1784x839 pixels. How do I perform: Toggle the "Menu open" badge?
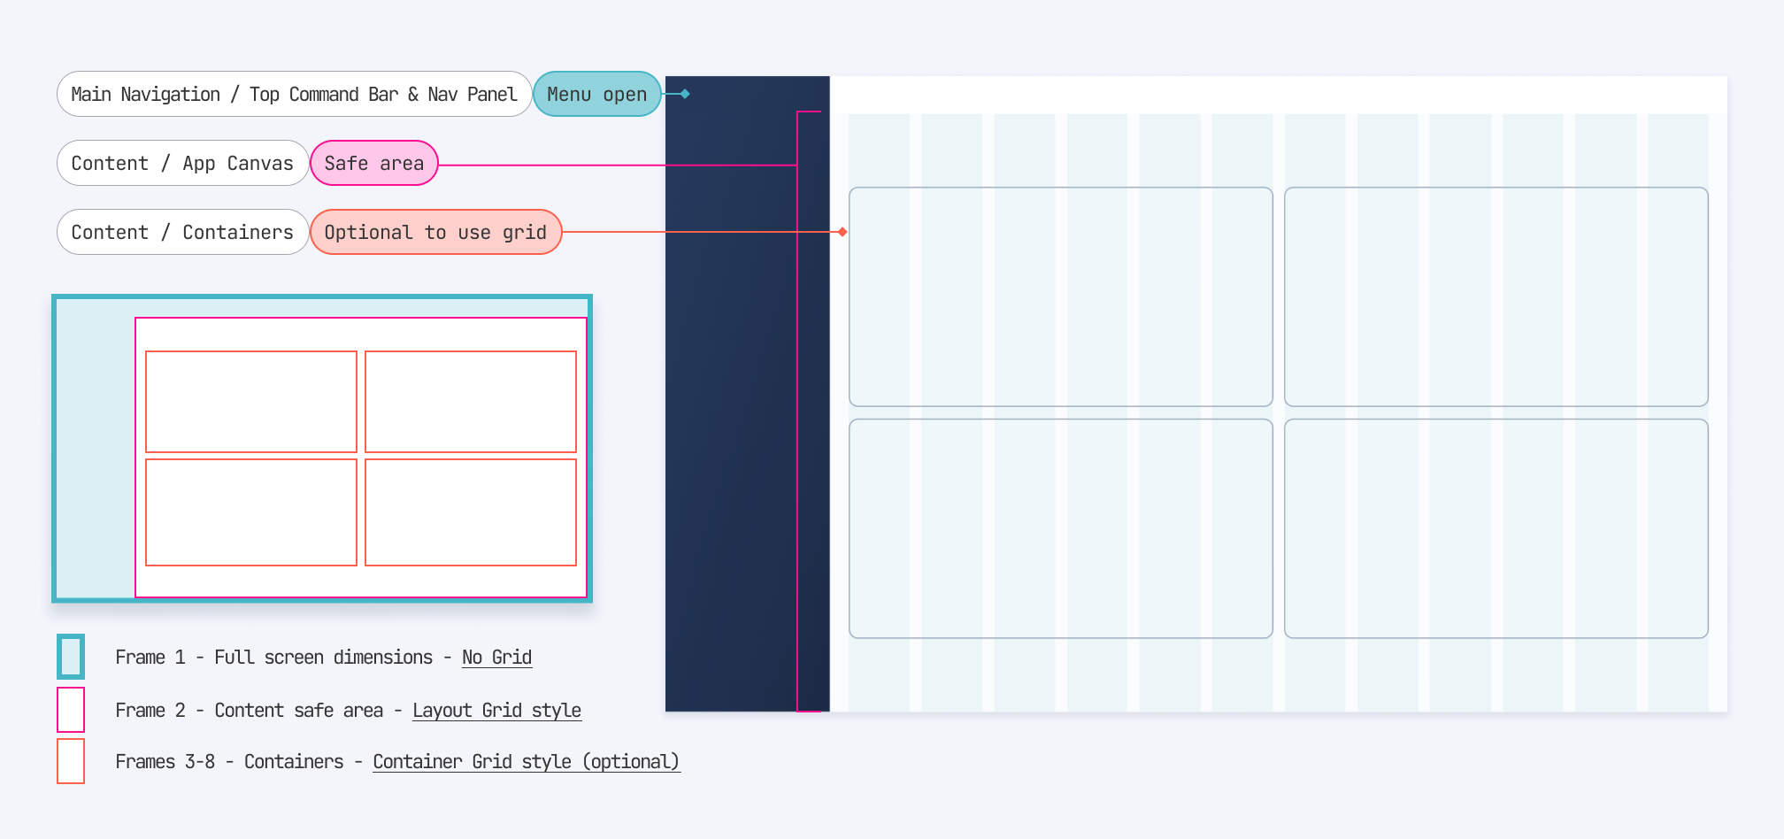coord(596,94)
